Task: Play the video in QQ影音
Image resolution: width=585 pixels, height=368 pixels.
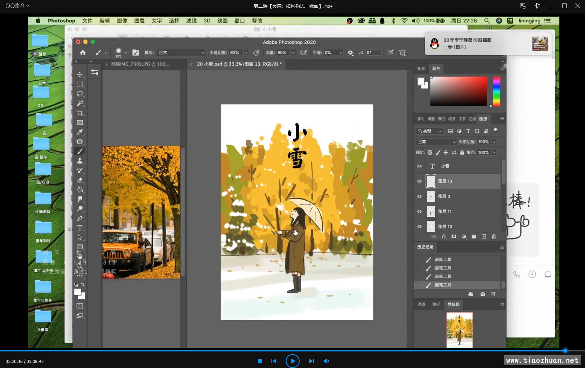Action: click(292, 361)
